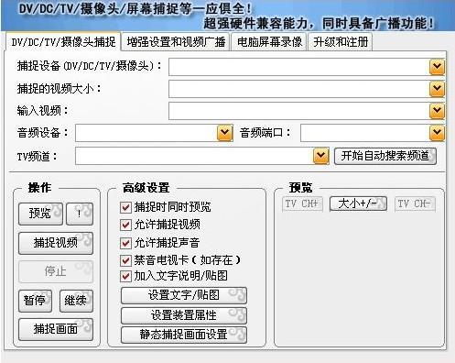The height and width of the screenshot is (363, 455).
Task: Click 开始自动搜索频道 button
Action: point(385,156)
